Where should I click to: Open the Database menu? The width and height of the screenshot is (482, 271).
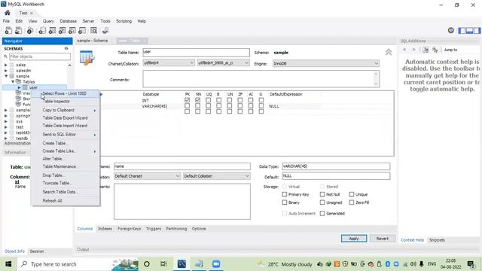coord(69,21)
